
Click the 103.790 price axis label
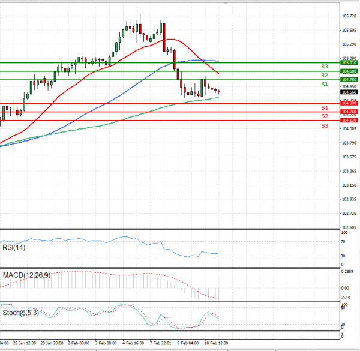[x=349, y=143]
